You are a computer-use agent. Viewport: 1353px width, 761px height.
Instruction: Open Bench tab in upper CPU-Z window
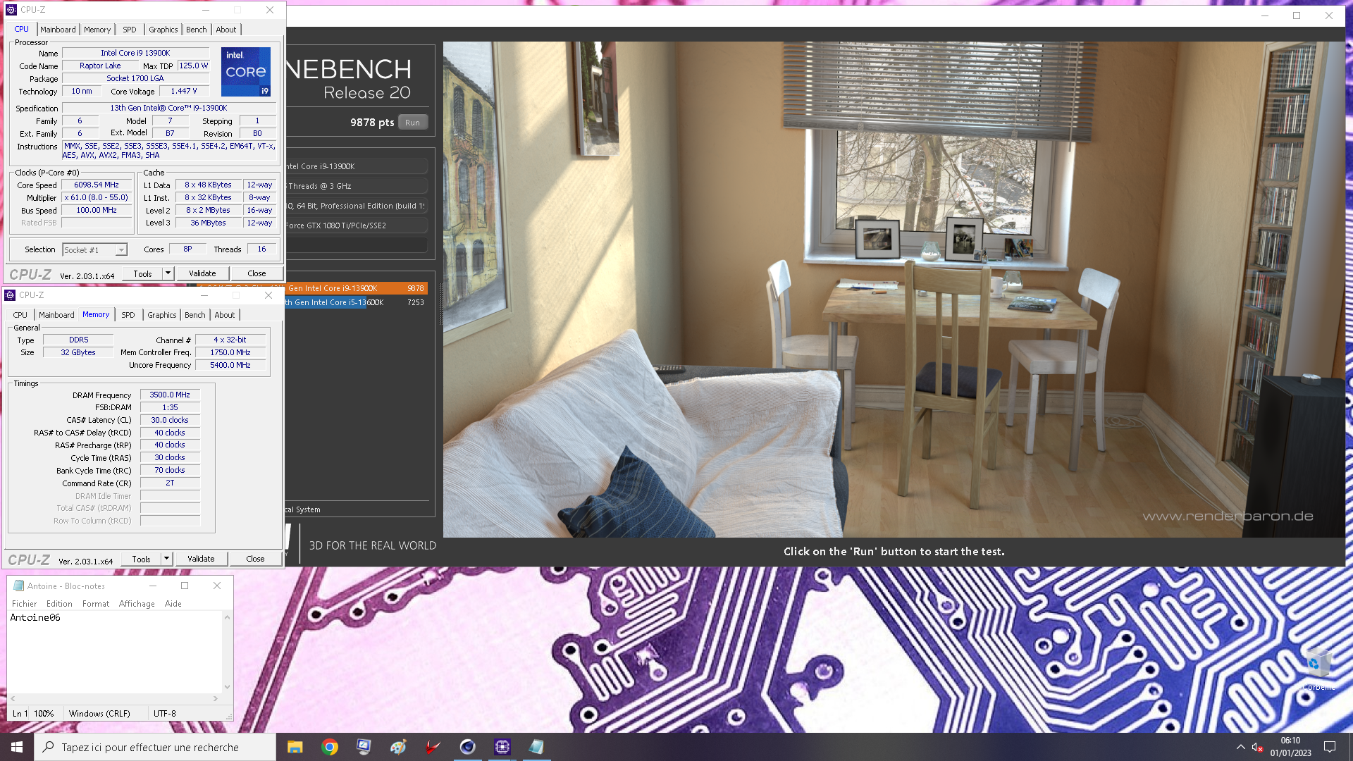(197, 30)
